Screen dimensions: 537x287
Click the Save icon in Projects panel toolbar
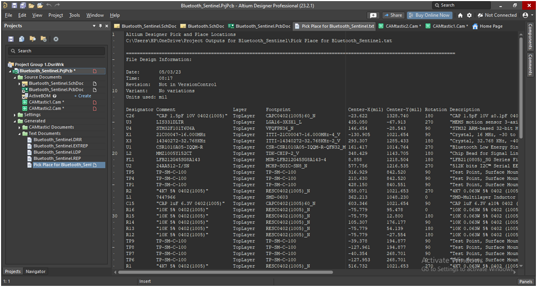point(11,39)
